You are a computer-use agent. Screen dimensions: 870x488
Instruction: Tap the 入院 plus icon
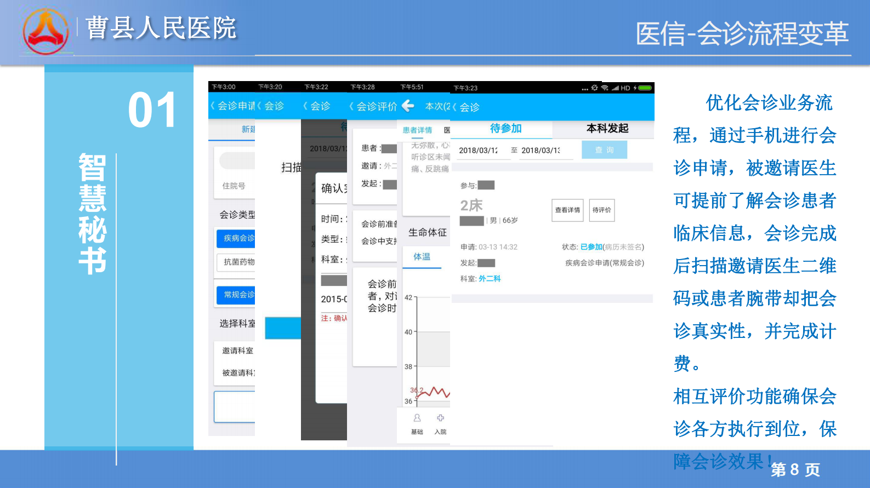(440, 418)
